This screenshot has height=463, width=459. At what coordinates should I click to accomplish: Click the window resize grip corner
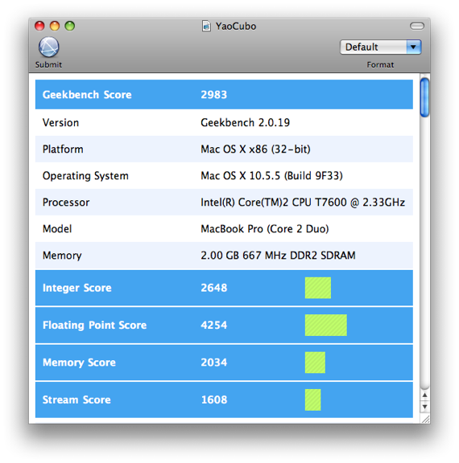pyautogui.click(x=425, y=420)
